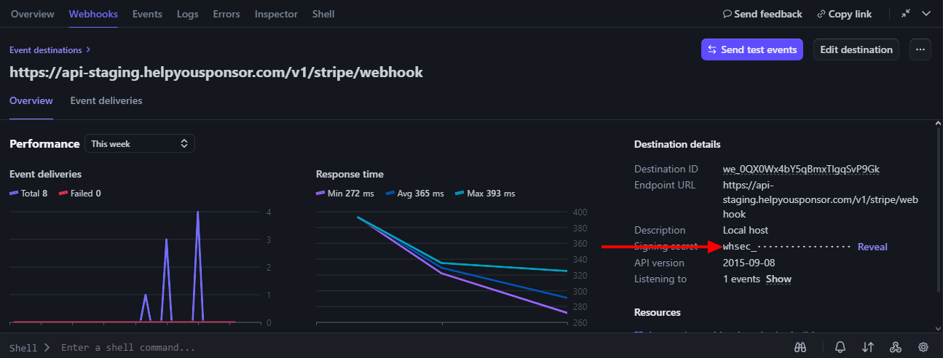Viewport: 943px width, 358px height.
Task: Open the binoculars inspector icon in shell bar
Action: [800, 347]
